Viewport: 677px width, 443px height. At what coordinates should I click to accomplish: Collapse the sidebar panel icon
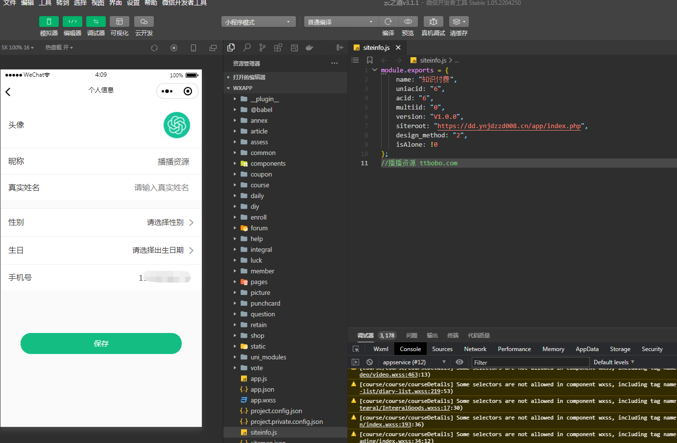340,47
